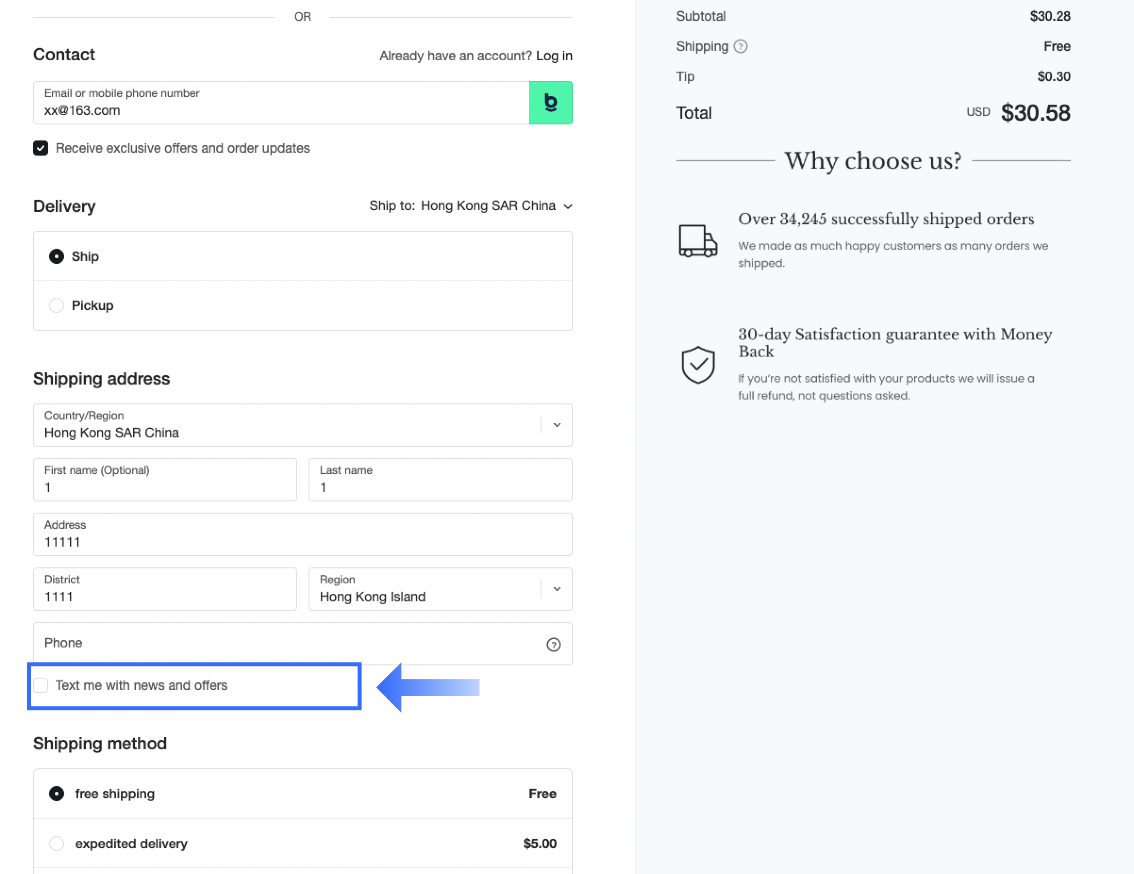Click the free shipping price label Free

tap(542, 794)
